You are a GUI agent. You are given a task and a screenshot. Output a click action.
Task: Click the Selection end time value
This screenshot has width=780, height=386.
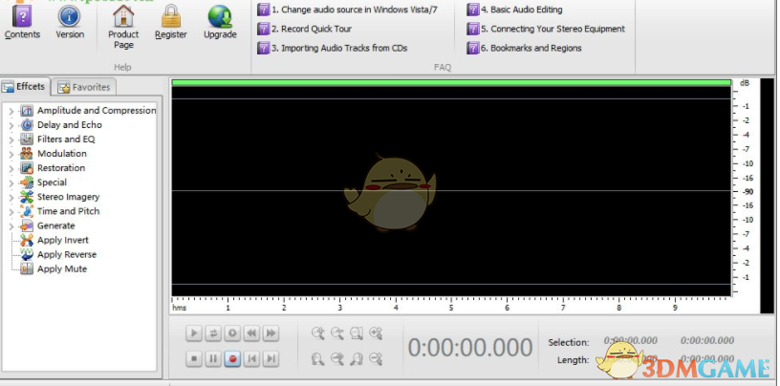[707, 341]
